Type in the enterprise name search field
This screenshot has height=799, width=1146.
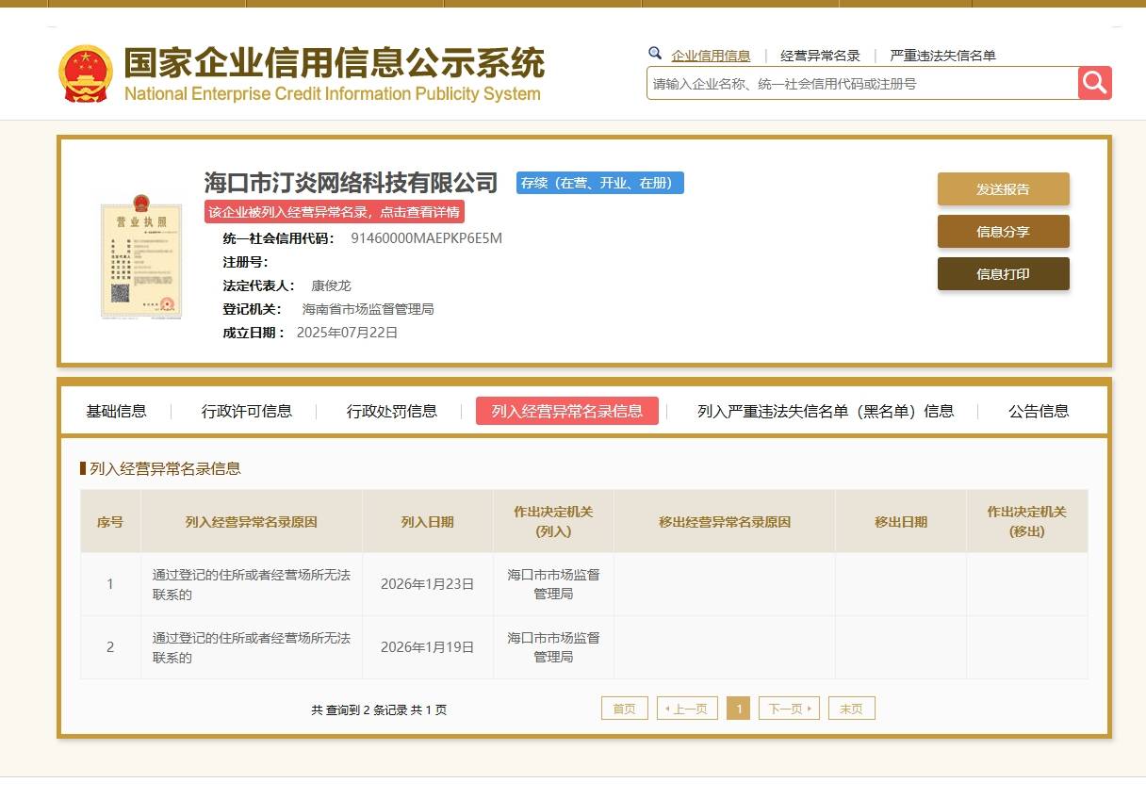tap(861, 84)
